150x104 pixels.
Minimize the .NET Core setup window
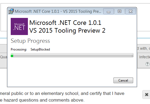[x=108, y=11]
